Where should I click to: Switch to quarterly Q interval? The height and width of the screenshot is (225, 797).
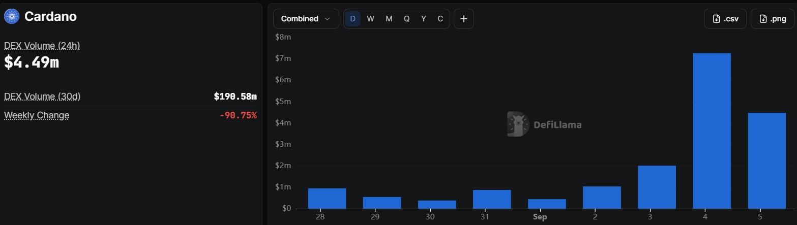click(x=406, y=19)
